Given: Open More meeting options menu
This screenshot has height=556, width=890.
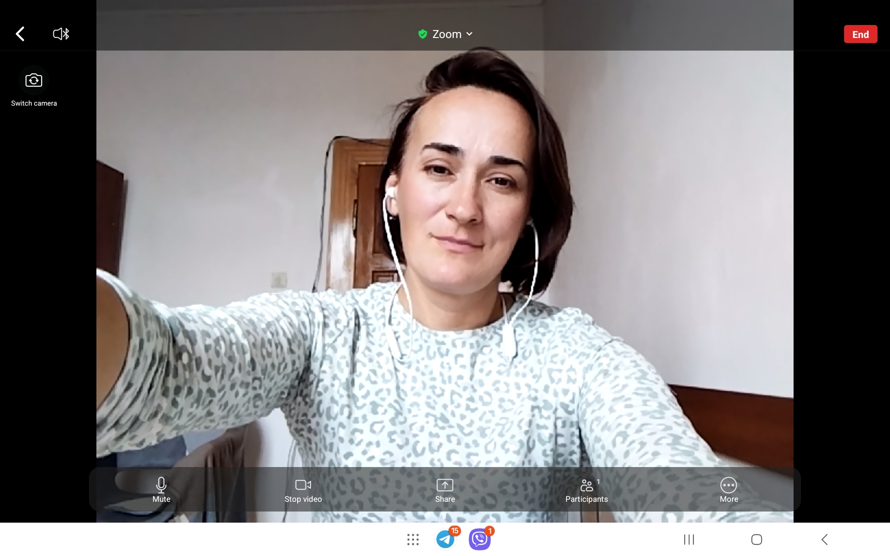Looking at the screenshot, I should pyautogui.click(x=729, y=489).
